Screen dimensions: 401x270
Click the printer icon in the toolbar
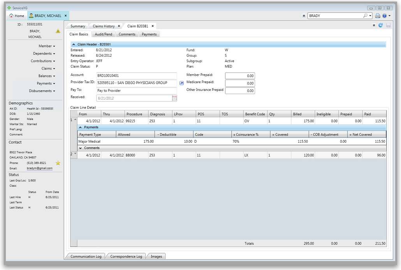377,16
